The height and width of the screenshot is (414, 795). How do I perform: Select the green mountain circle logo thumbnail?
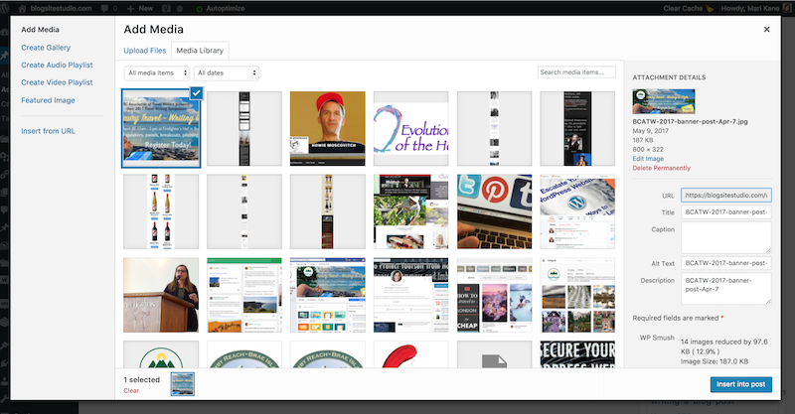pyautogui.click(x=161, y=354)
